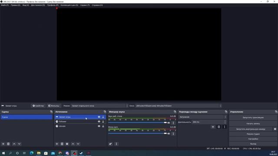Viewport: 278px width, 156px height.
Task: Open the transition type dropdown Затухание
Action: (x=202, y=117)
